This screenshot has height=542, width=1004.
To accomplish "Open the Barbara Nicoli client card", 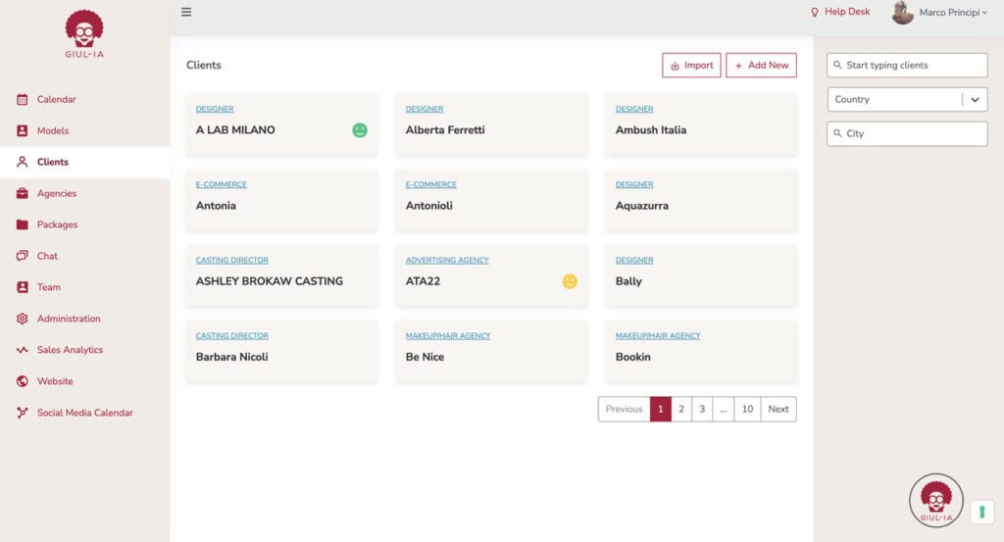I will point(281,351).
